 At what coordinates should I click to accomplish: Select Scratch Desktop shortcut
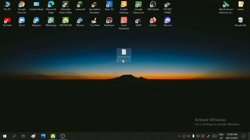coord(124,7)
